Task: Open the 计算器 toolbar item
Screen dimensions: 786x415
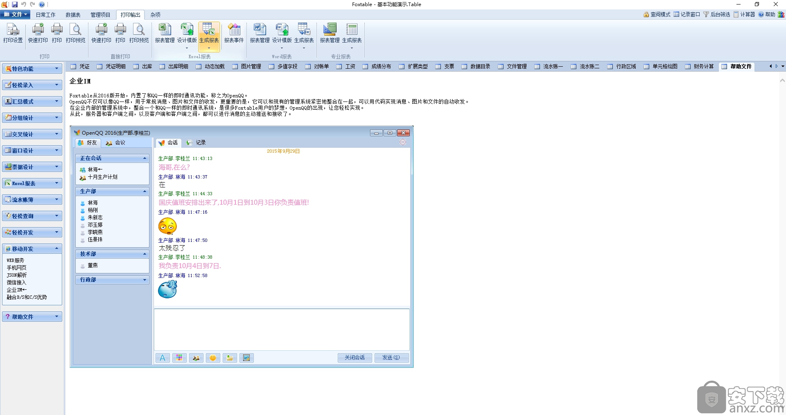Action: (744, 14)
